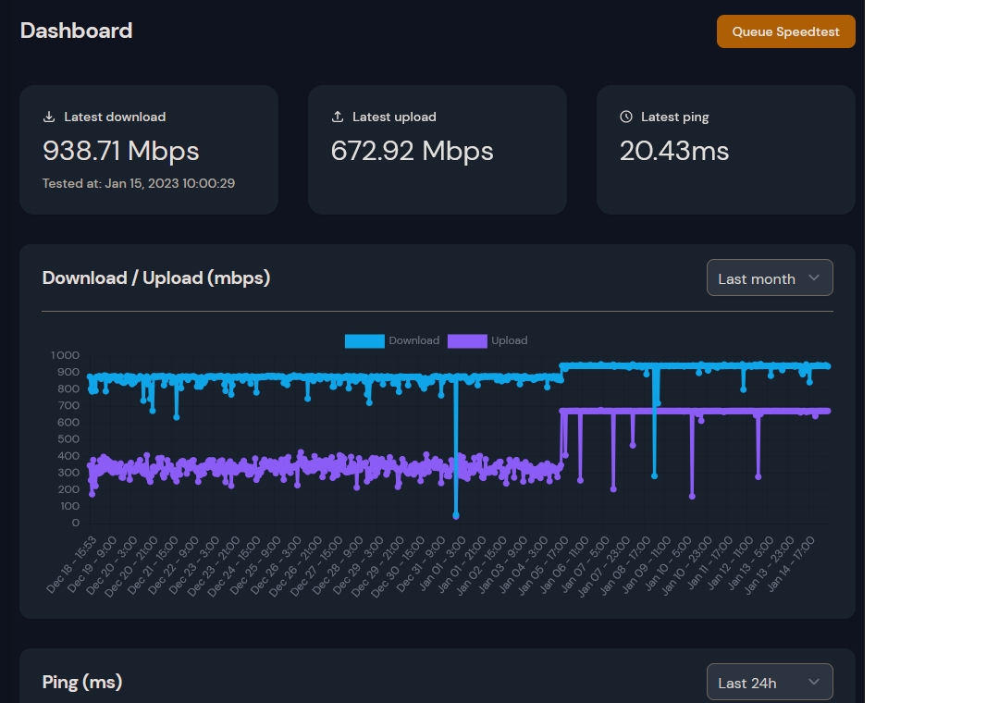Click the Queue Speedtest button
The width and height of the screenshot is (999, 703).
point(785,31)
